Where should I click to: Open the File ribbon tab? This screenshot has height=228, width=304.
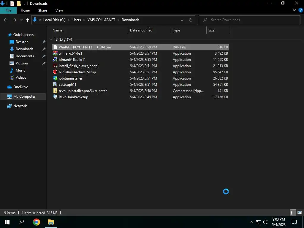tap(8, 10)
